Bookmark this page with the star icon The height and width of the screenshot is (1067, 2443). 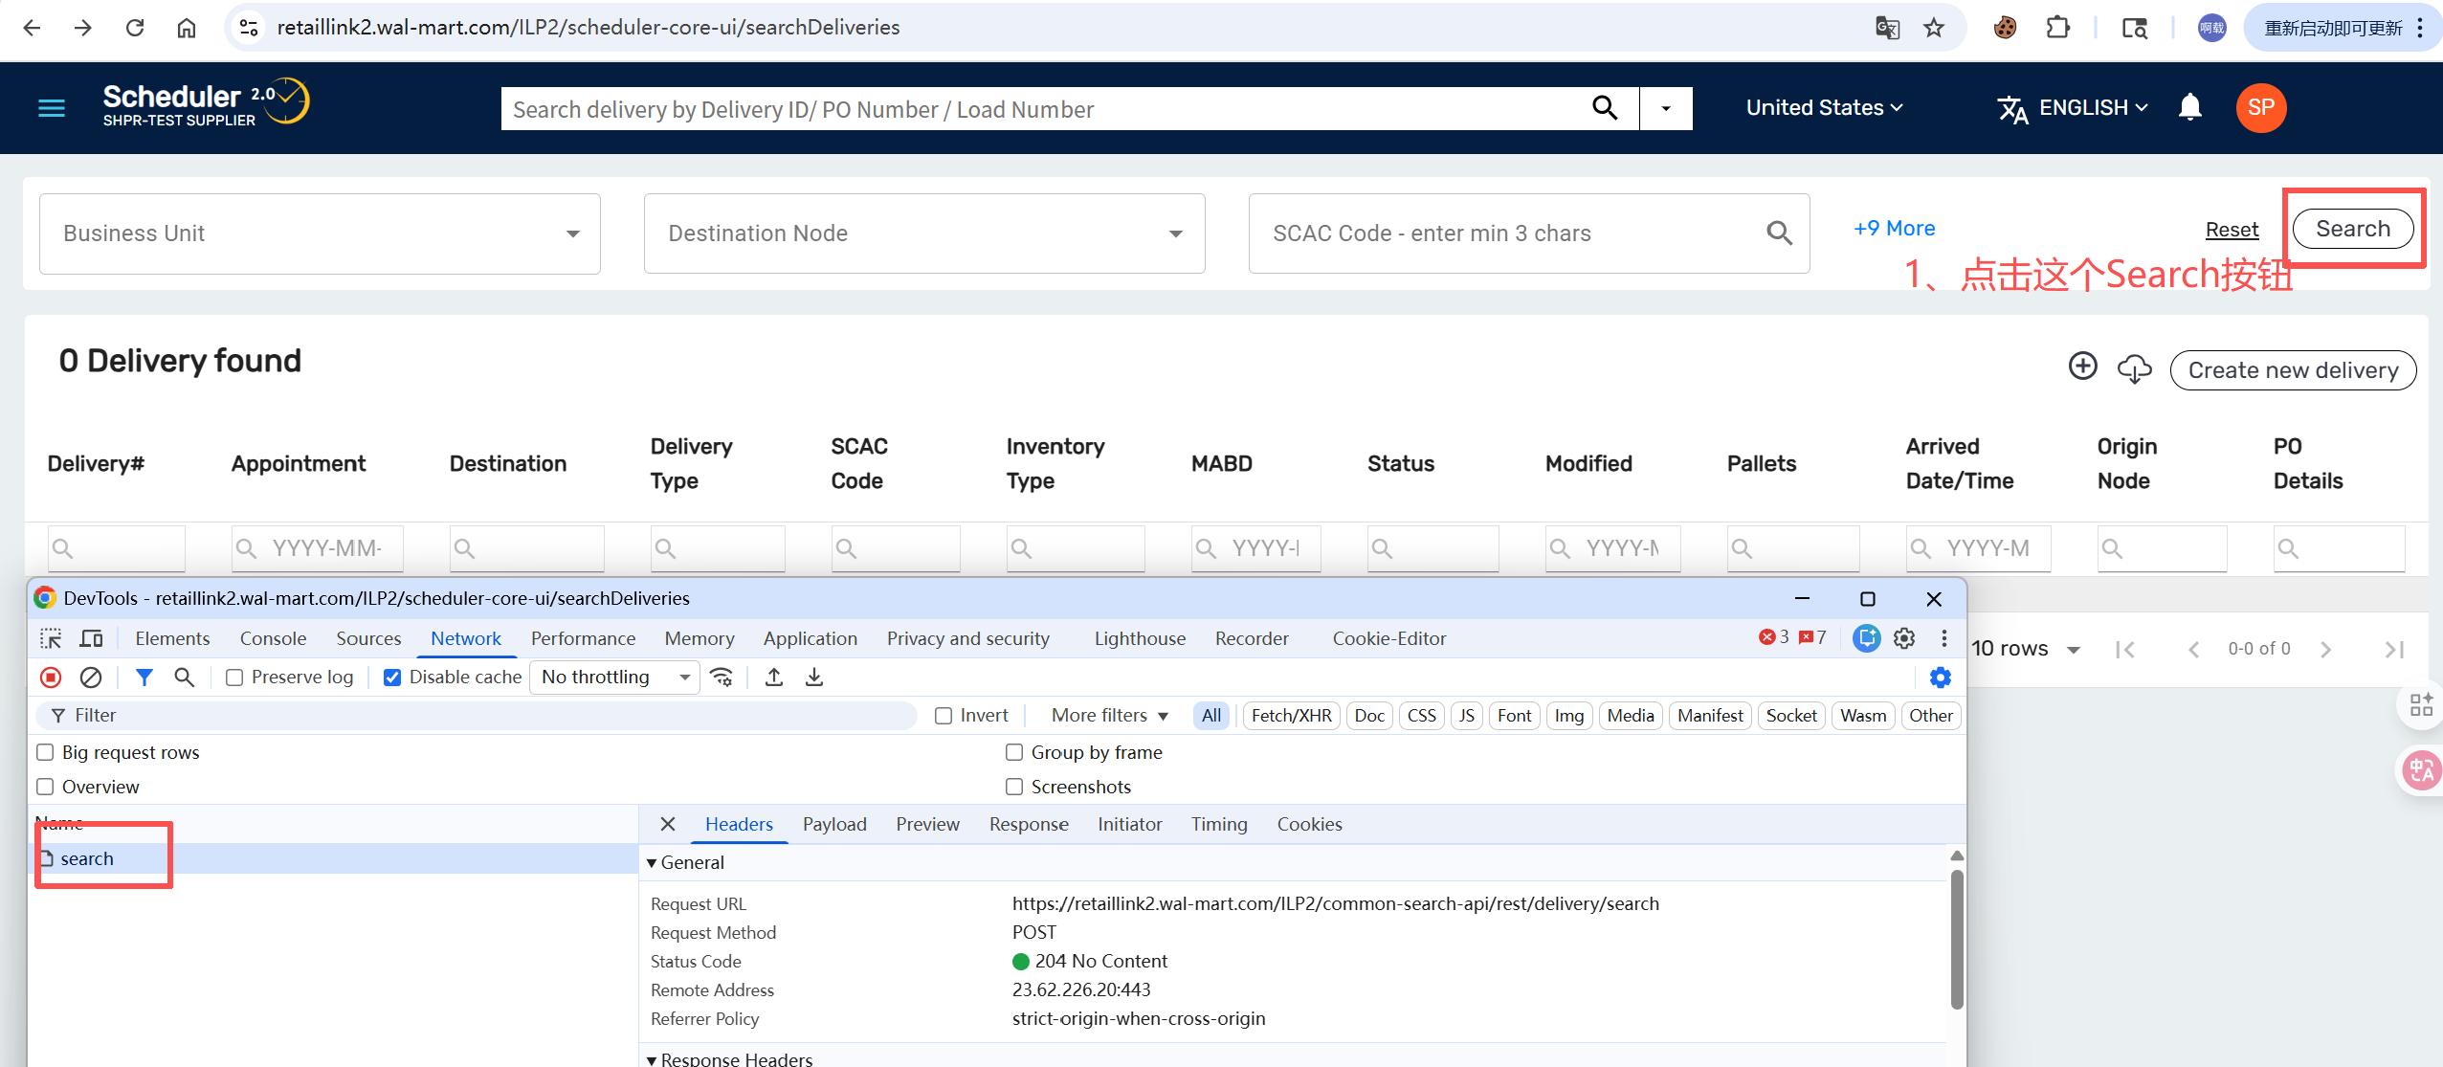click(1934, 28)
